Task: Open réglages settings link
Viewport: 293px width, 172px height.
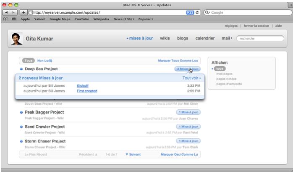Action: pyautogui.click(x=231, y=26)
